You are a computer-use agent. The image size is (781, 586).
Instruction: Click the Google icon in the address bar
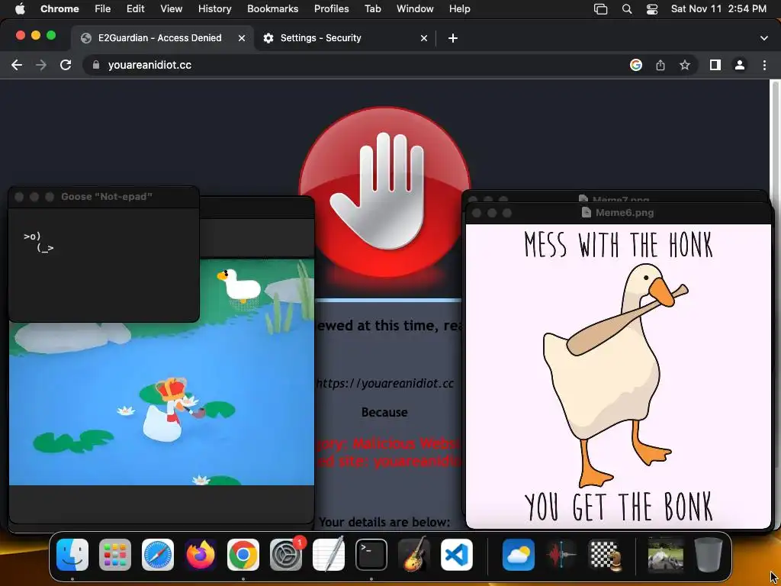(635, 65)
